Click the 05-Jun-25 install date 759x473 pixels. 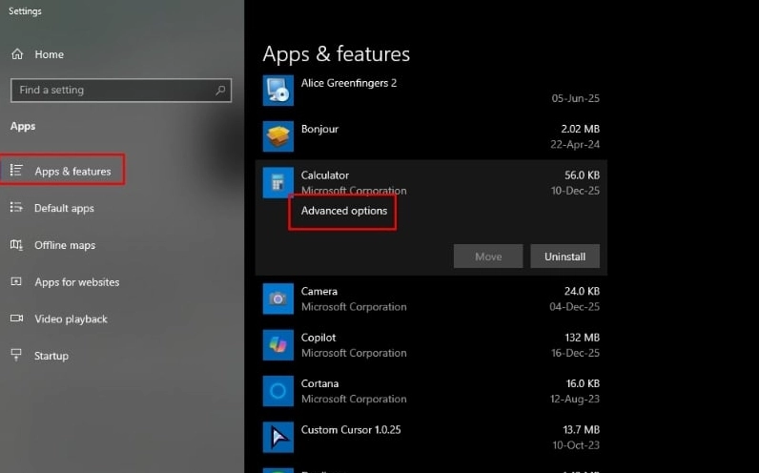pos(576,98)
